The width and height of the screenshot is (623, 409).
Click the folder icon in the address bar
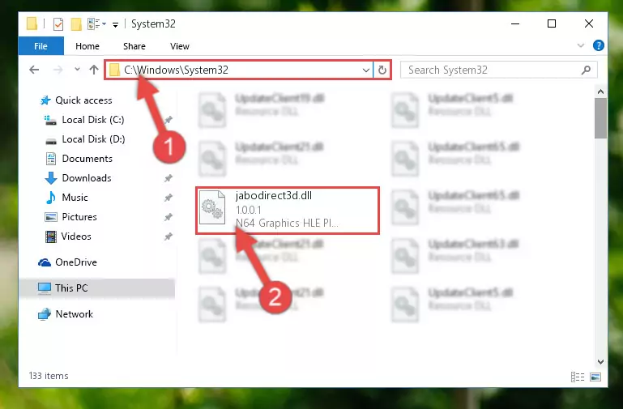click(114, 70)
